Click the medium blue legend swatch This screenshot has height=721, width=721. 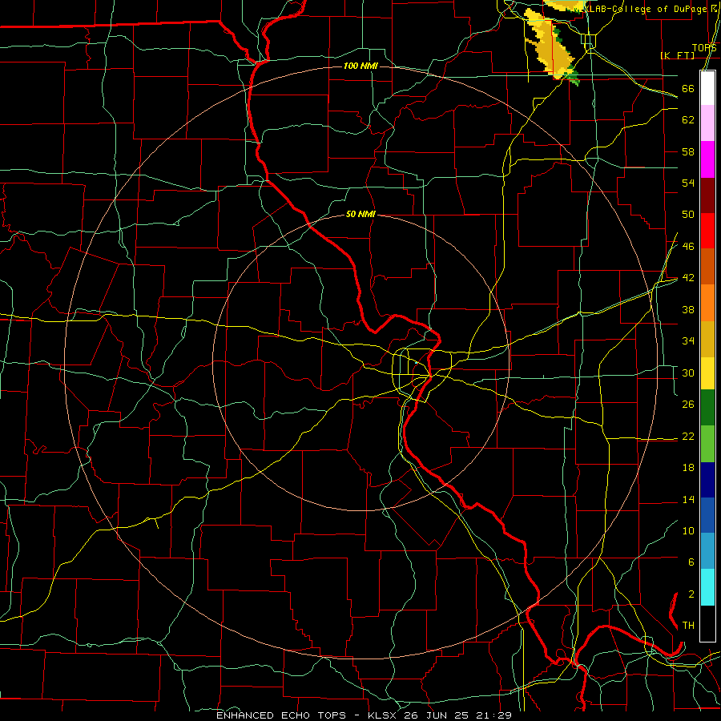point(707,515)
